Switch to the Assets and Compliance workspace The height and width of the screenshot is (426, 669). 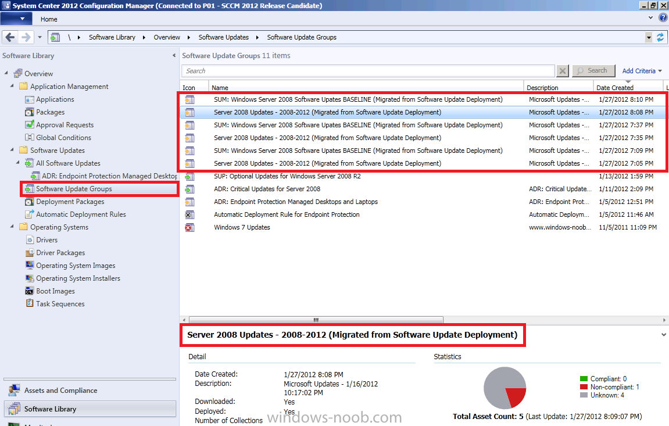pyautogui.click(x=90, y=390)
